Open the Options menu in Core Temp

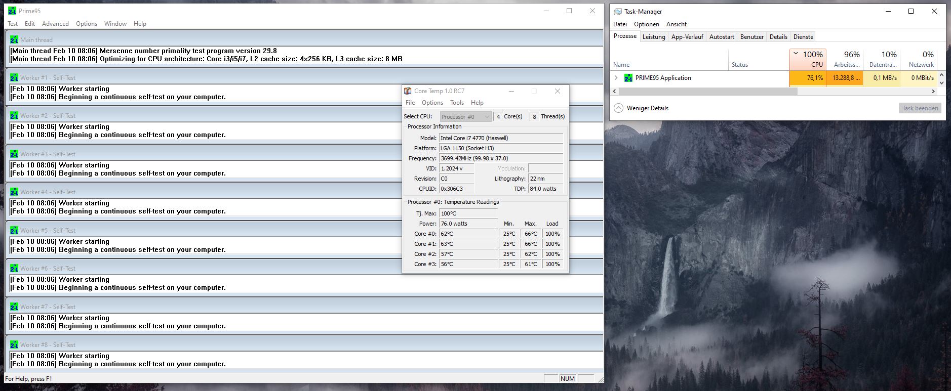point(432,103)
